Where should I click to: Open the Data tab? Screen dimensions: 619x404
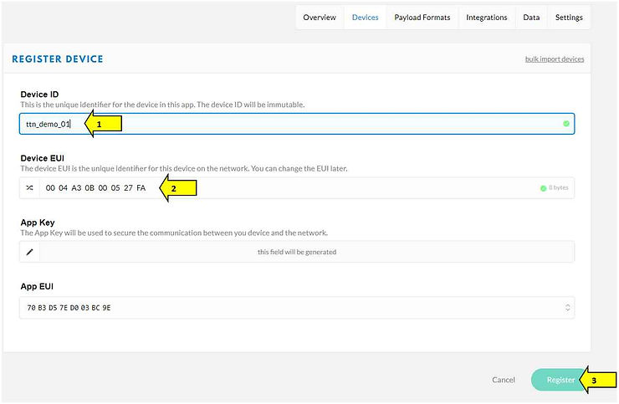click(x=531, y=18)
